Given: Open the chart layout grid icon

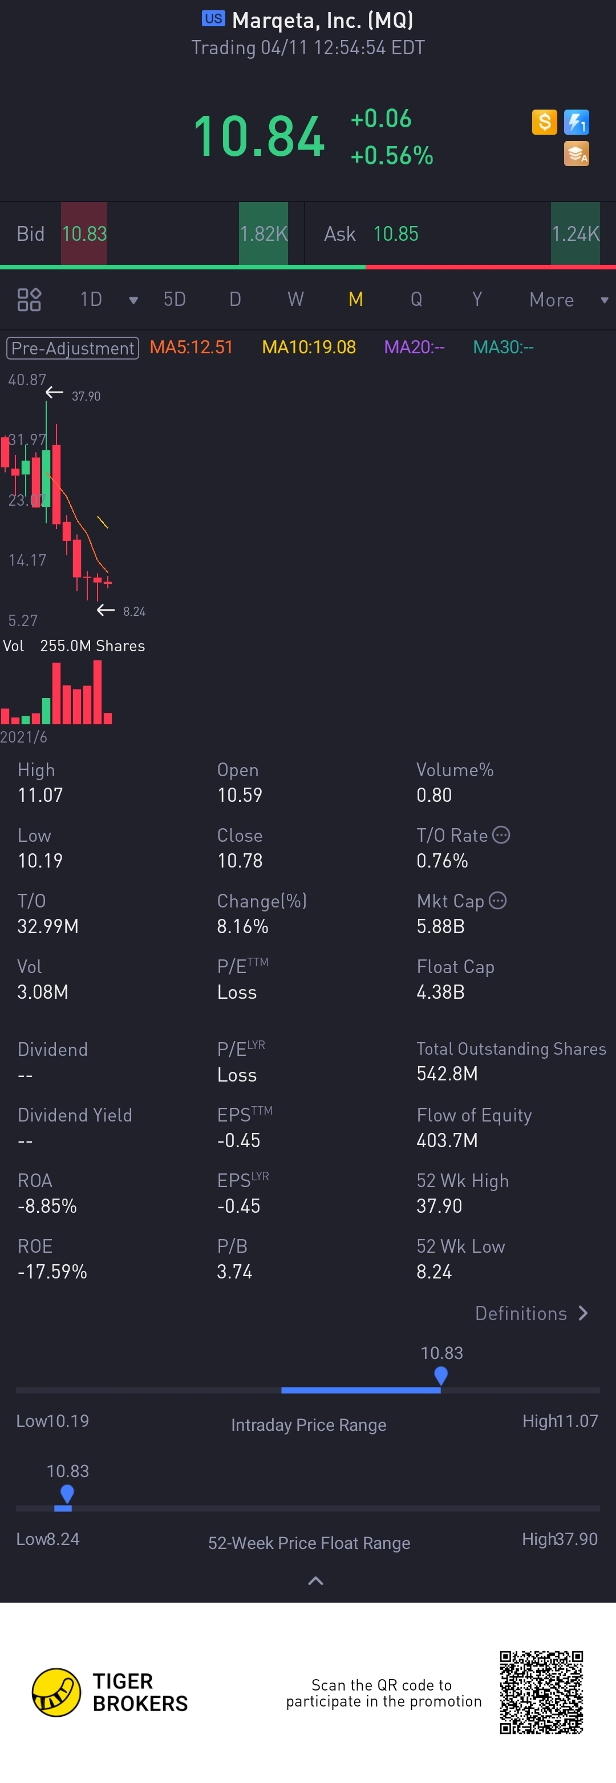Looking at the screenshot, I should pos(29,300).
